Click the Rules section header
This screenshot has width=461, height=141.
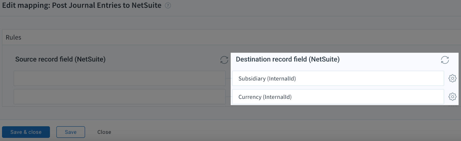point(14,37)
